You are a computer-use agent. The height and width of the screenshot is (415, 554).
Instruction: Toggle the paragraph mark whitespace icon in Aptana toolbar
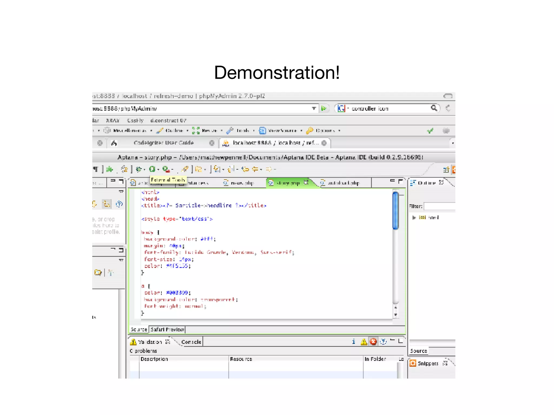(x=96, y=169)
